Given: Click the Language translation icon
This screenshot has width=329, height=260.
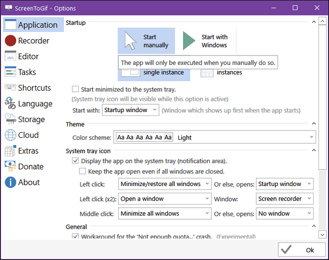Looking at the screenshot, I should (x=10, y=103).
